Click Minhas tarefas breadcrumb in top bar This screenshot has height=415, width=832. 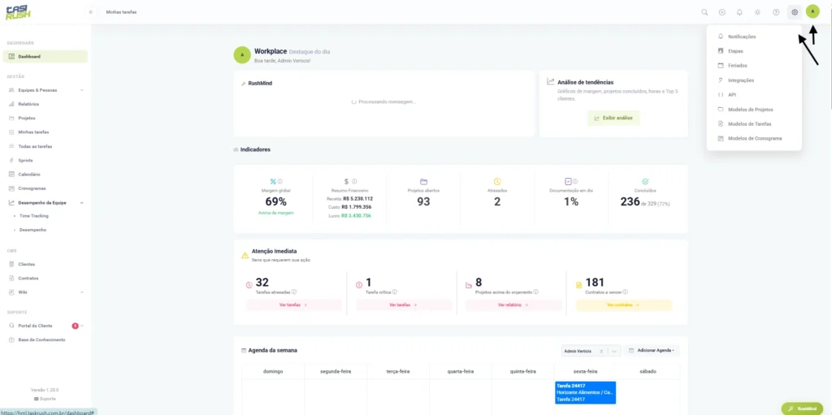click(122, 11)
